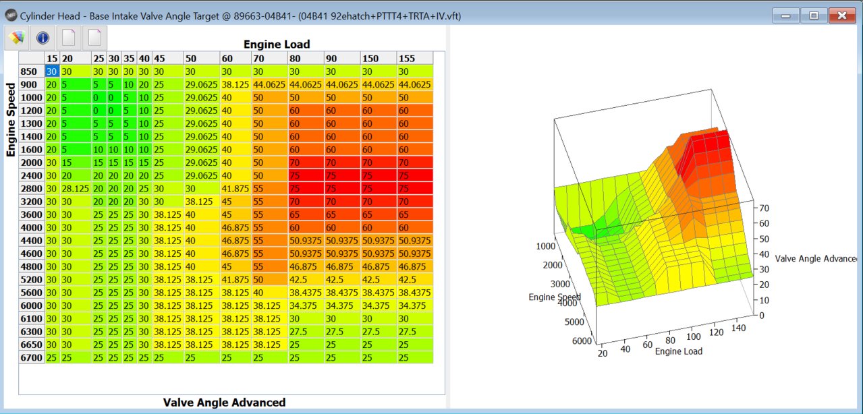This screenshot has height=414, width=863.
Task: Select the 4000 engine speed row header
Action: click(x=32, y=227)
